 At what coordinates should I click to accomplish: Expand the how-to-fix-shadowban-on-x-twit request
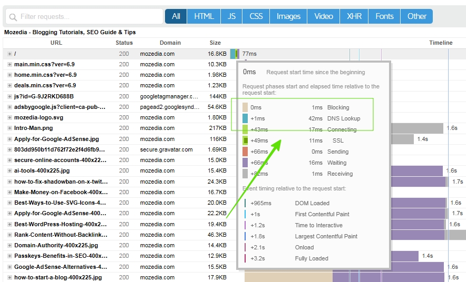(x=9, y=182)
